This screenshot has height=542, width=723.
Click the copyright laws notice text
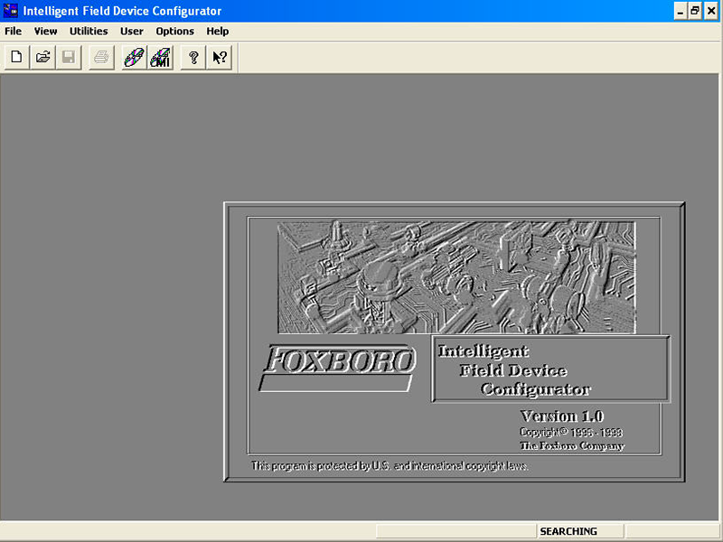(390, 466)
